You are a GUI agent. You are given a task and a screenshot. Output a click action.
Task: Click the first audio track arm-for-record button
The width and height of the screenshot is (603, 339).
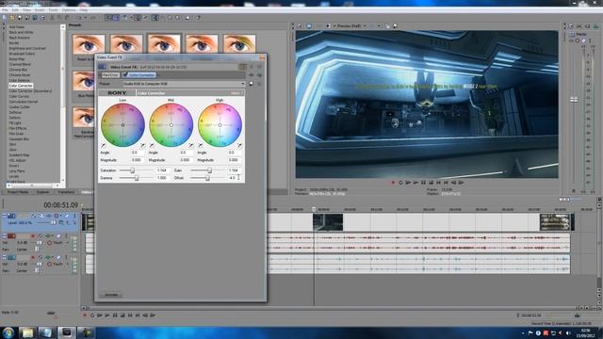coord(33,236)
